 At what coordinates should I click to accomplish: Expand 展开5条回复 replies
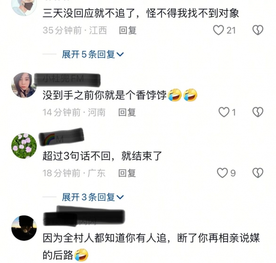pos(93,54)
